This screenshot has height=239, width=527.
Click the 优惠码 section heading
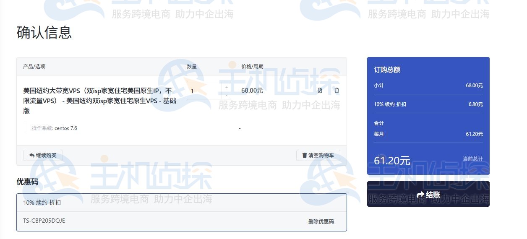click(27, 182)
